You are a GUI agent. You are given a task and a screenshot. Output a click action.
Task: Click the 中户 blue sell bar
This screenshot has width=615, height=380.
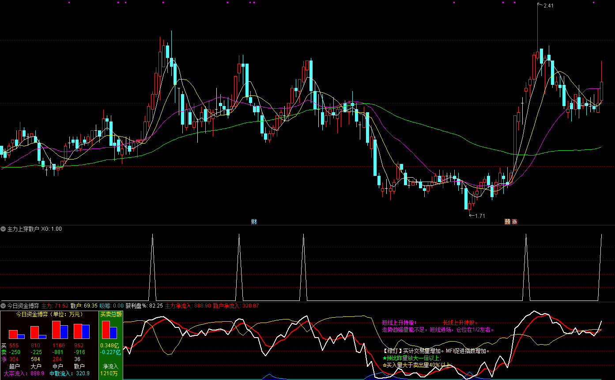point(64,332)
